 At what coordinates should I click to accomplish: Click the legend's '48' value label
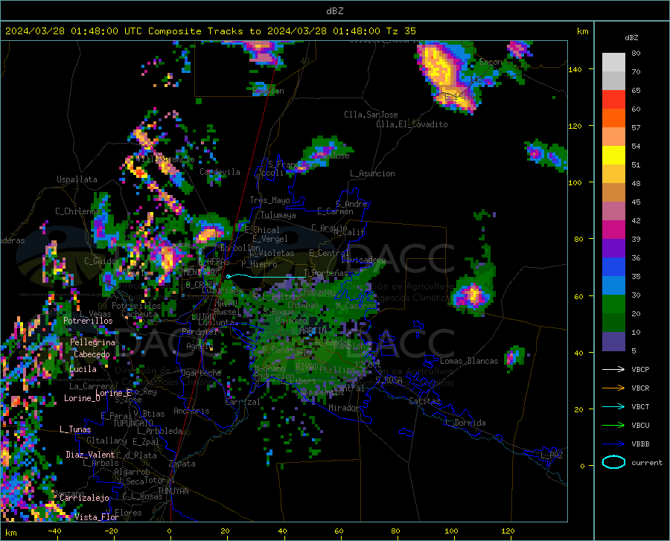636,184
